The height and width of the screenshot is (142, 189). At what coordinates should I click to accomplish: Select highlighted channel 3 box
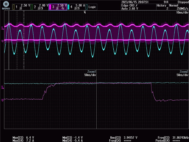(58, 7)
